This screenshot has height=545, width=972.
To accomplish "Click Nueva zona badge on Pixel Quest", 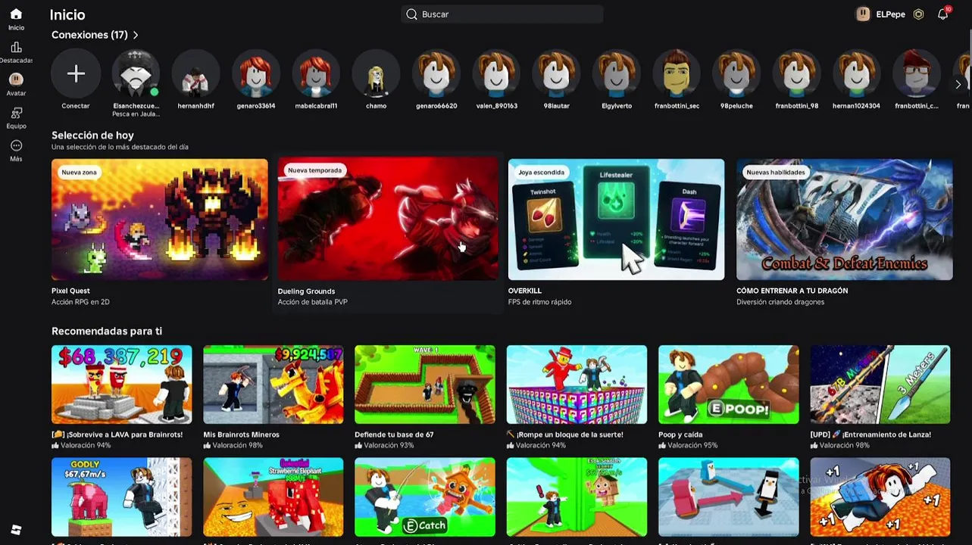I will (79, 173).
